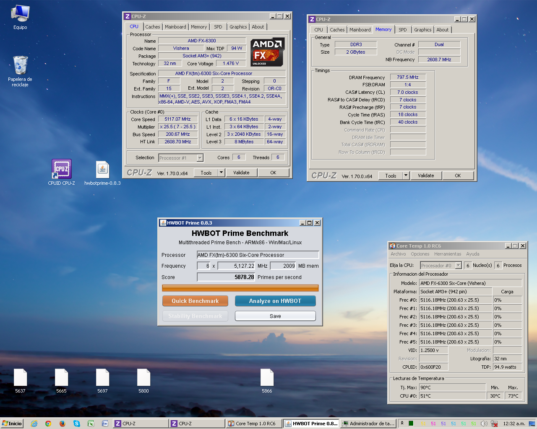Open the Procesador #0 dropdown in Core Temp
The width and height of the screenshot is (537, 429).
pyautogui.click(x=459, y=265)
